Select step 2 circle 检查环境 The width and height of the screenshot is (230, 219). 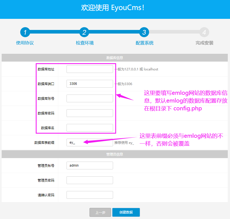coord(84,32)
